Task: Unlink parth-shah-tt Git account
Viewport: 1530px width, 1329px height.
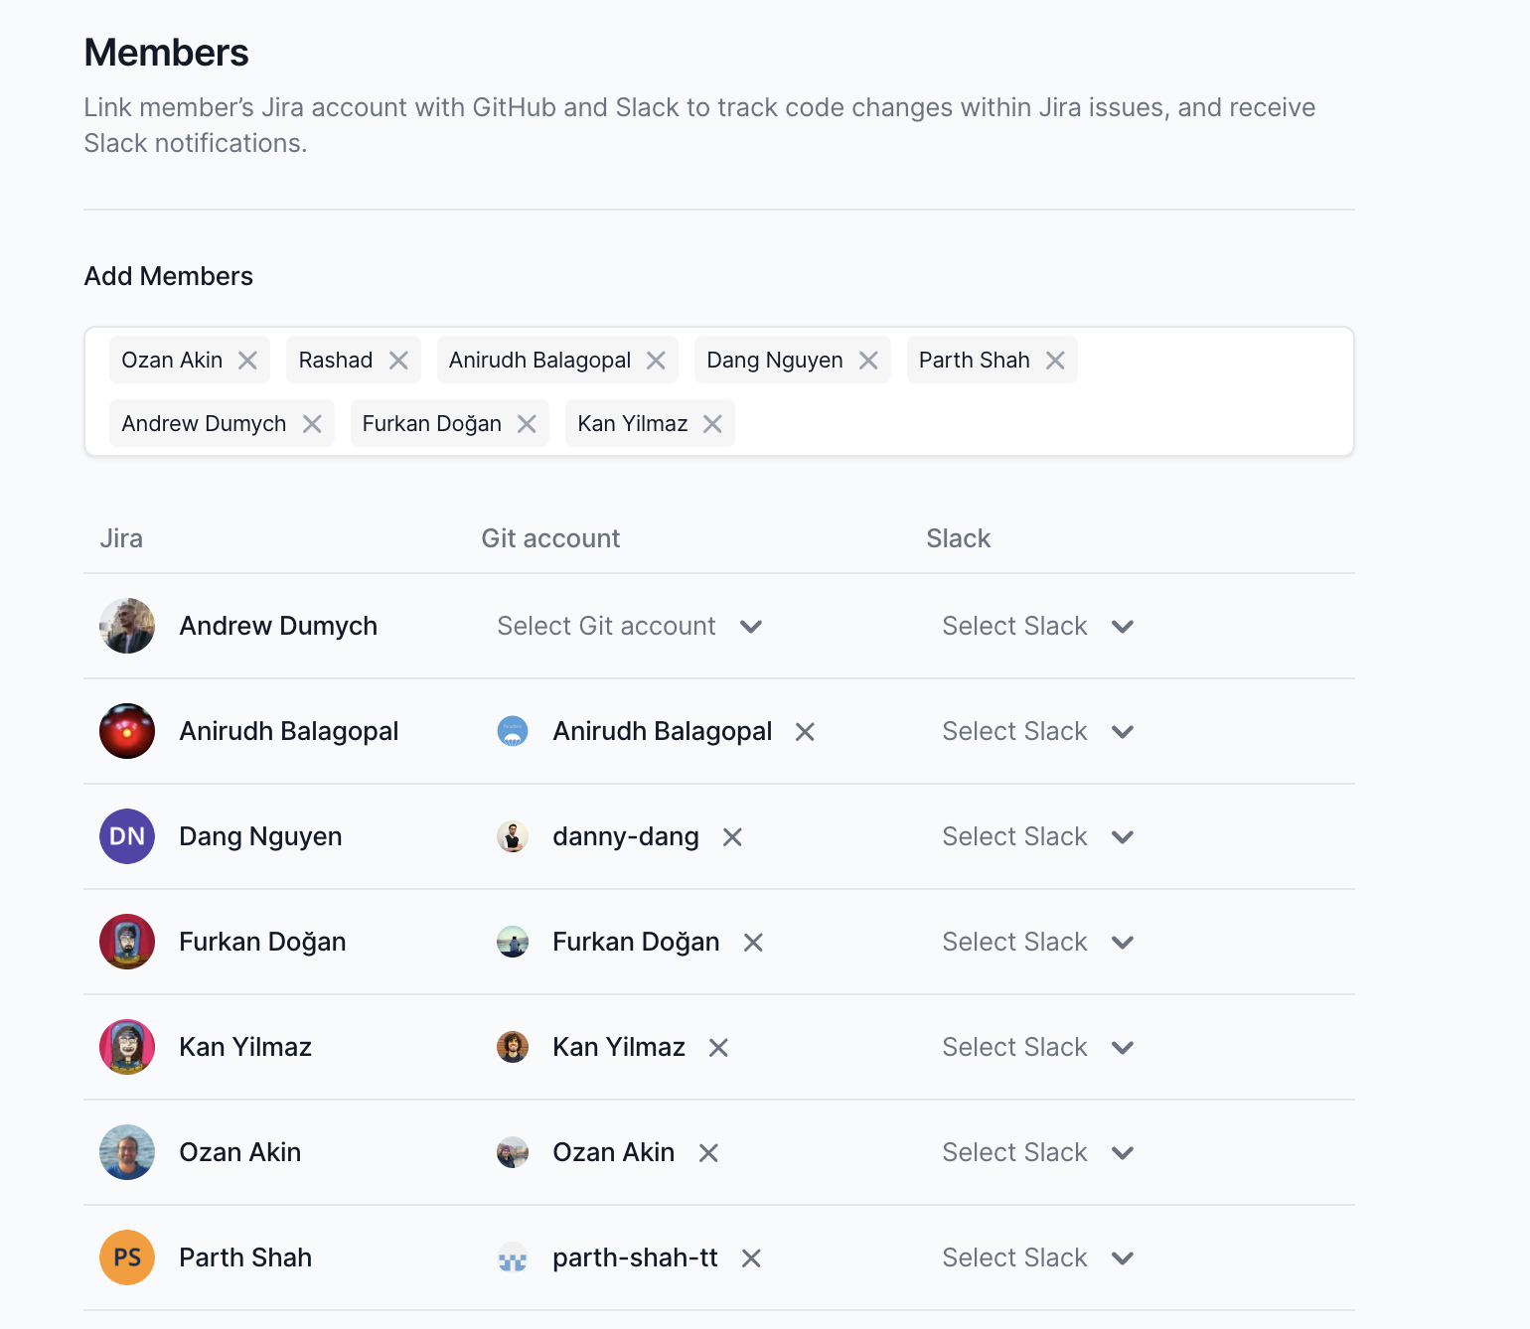Action: click(x=751, y=1258)
